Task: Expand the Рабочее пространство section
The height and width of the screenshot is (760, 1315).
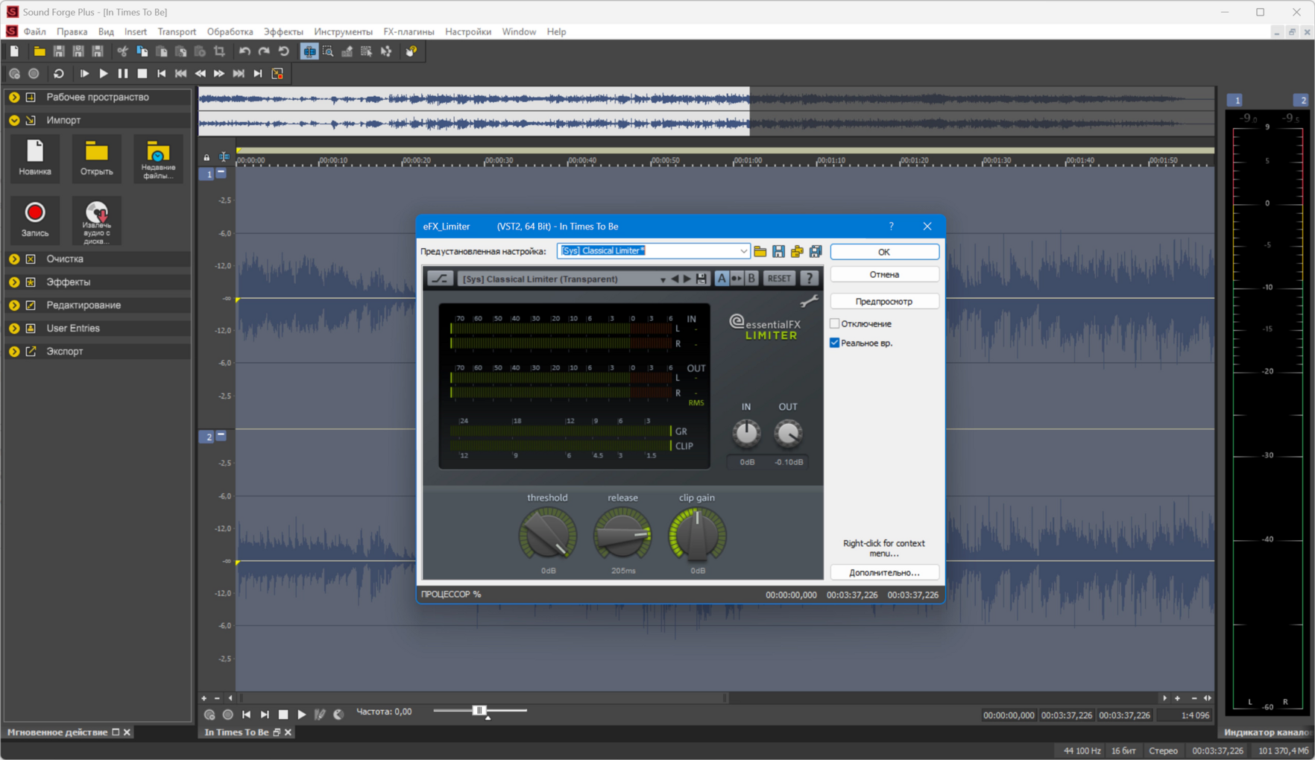Action: pos(14,97)
